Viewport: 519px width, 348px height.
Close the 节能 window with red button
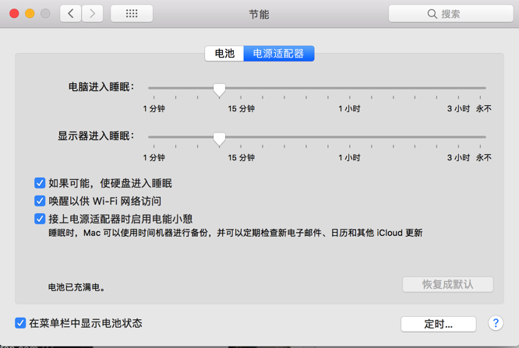14,13
